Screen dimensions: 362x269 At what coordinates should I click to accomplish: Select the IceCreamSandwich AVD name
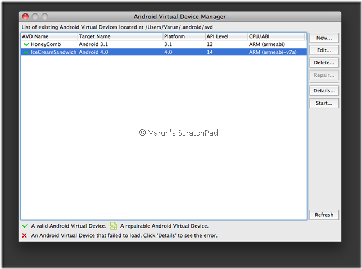(x=53, y=52)
